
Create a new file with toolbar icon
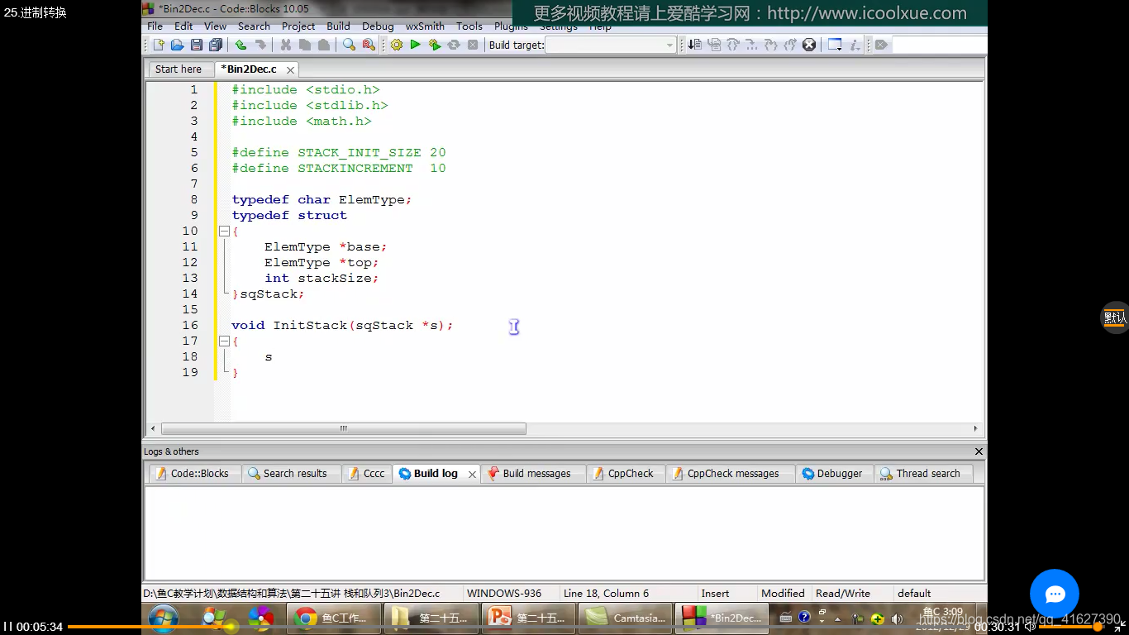point(159,45)
